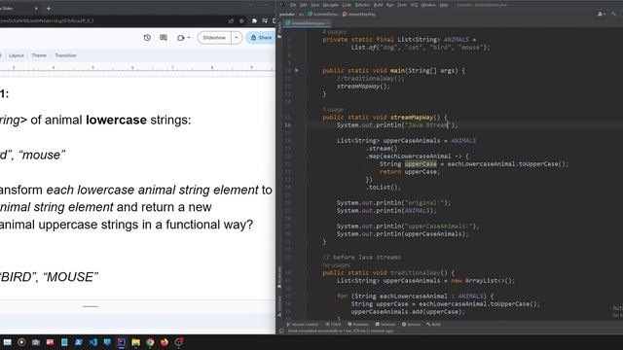623x350 pixels.
Task: Open the Run menu in IntelliJ
Action: click(x=389, y=5)
